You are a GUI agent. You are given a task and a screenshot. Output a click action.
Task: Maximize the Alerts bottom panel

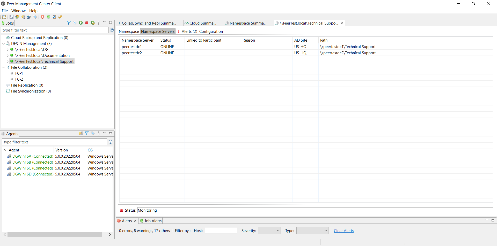[x=493, y=220]
